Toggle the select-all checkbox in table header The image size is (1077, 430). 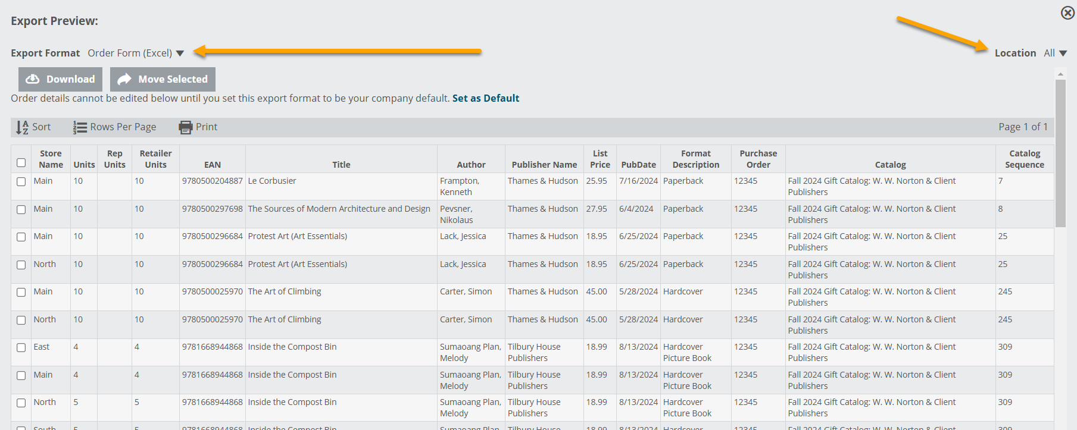click(21, 162)
